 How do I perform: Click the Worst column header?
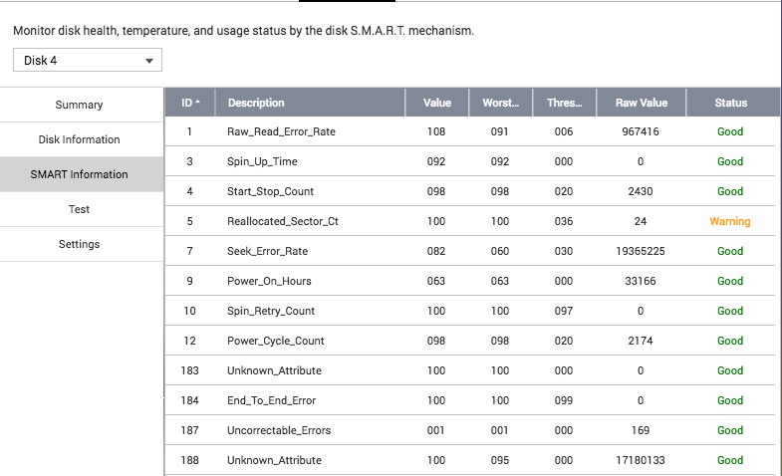[500, 103]
